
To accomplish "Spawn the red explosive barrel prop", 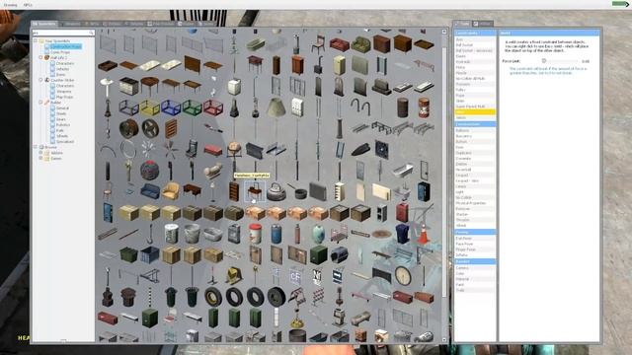I will click(x=424, y=107).
